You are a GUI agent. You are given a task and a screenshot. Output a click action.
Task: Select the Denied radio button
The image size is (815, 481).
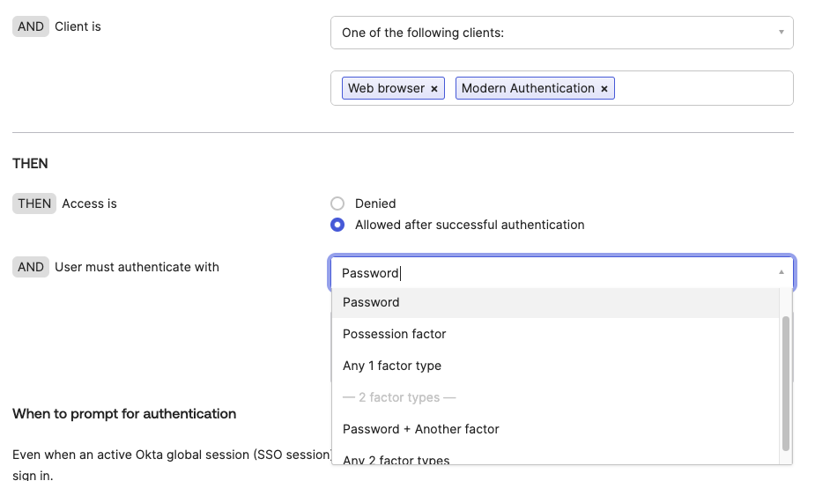click(x=337, y=203)
